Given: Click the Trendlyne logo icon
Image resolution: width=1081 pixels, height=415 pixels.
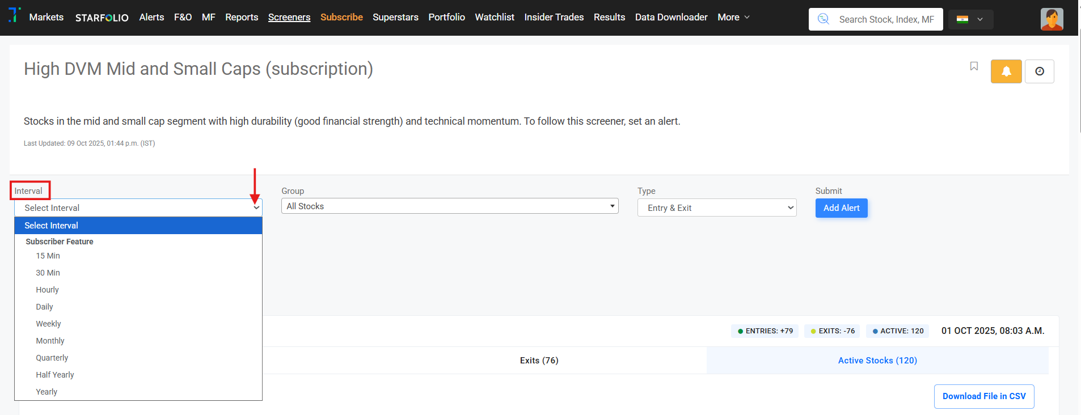Looking at the screenshot, I should [15, 15].
